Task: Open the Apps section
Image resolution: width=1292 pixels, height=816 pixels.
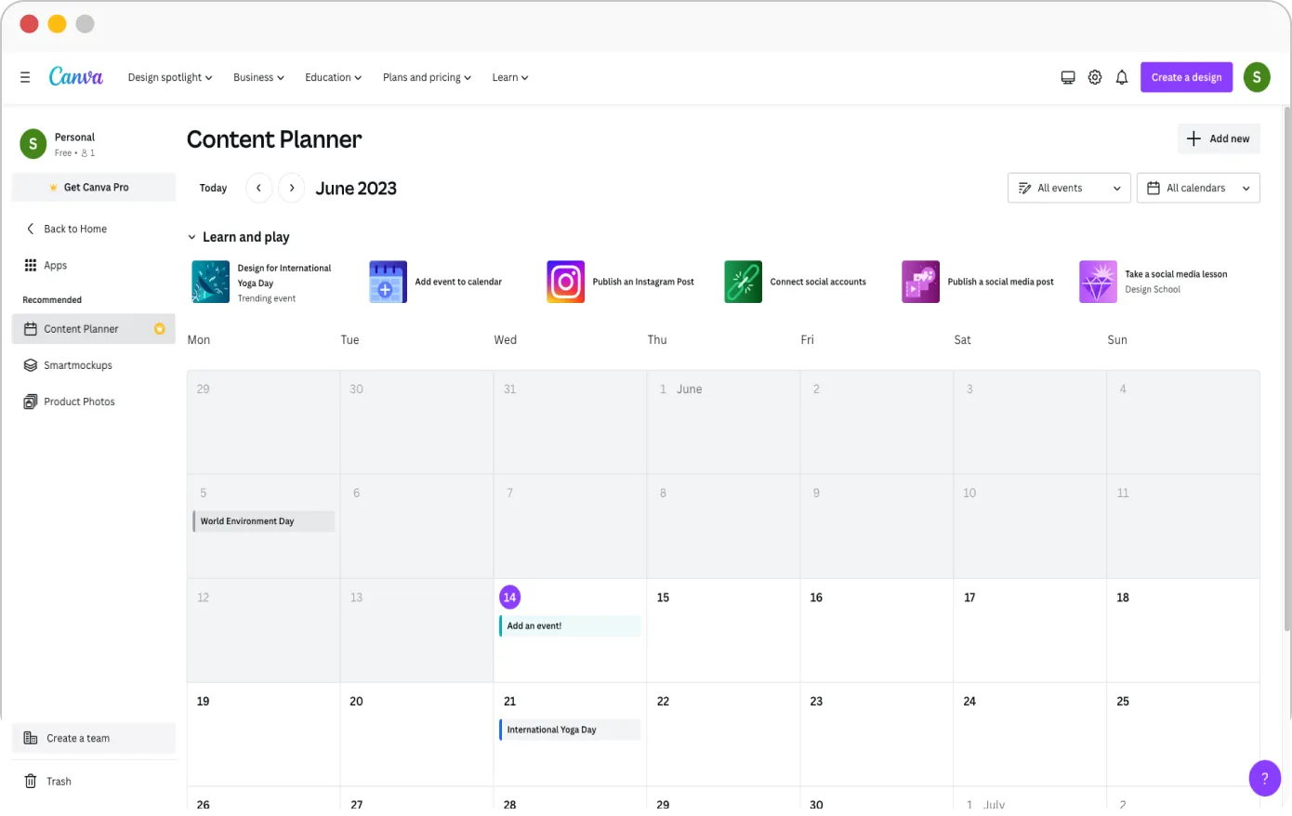Action: pos(55,265)
